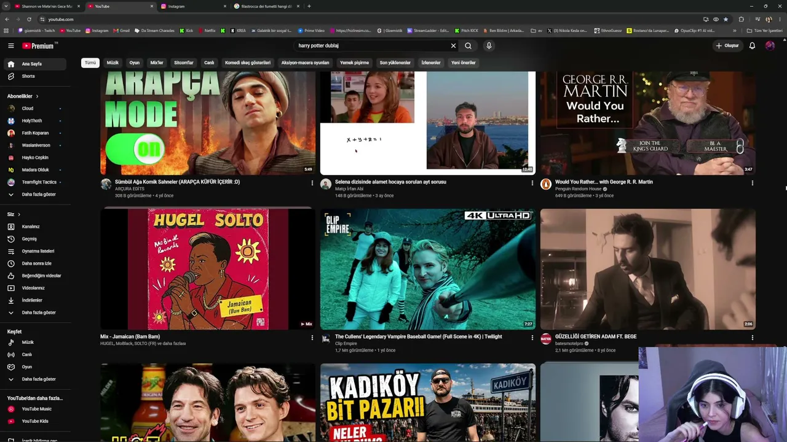Play the ARAPÇA MODE video thumbnail
The width and height of the screenshot is (787, 442).
(208, 123)
